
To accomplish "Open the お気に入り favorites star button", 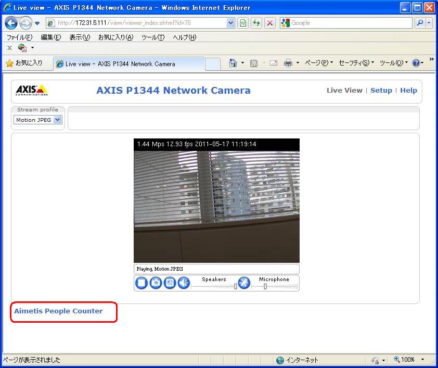I will (x=24, y=63).
